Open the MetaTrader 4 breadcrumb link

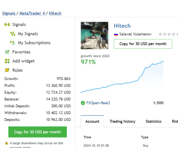pos(32,13)
